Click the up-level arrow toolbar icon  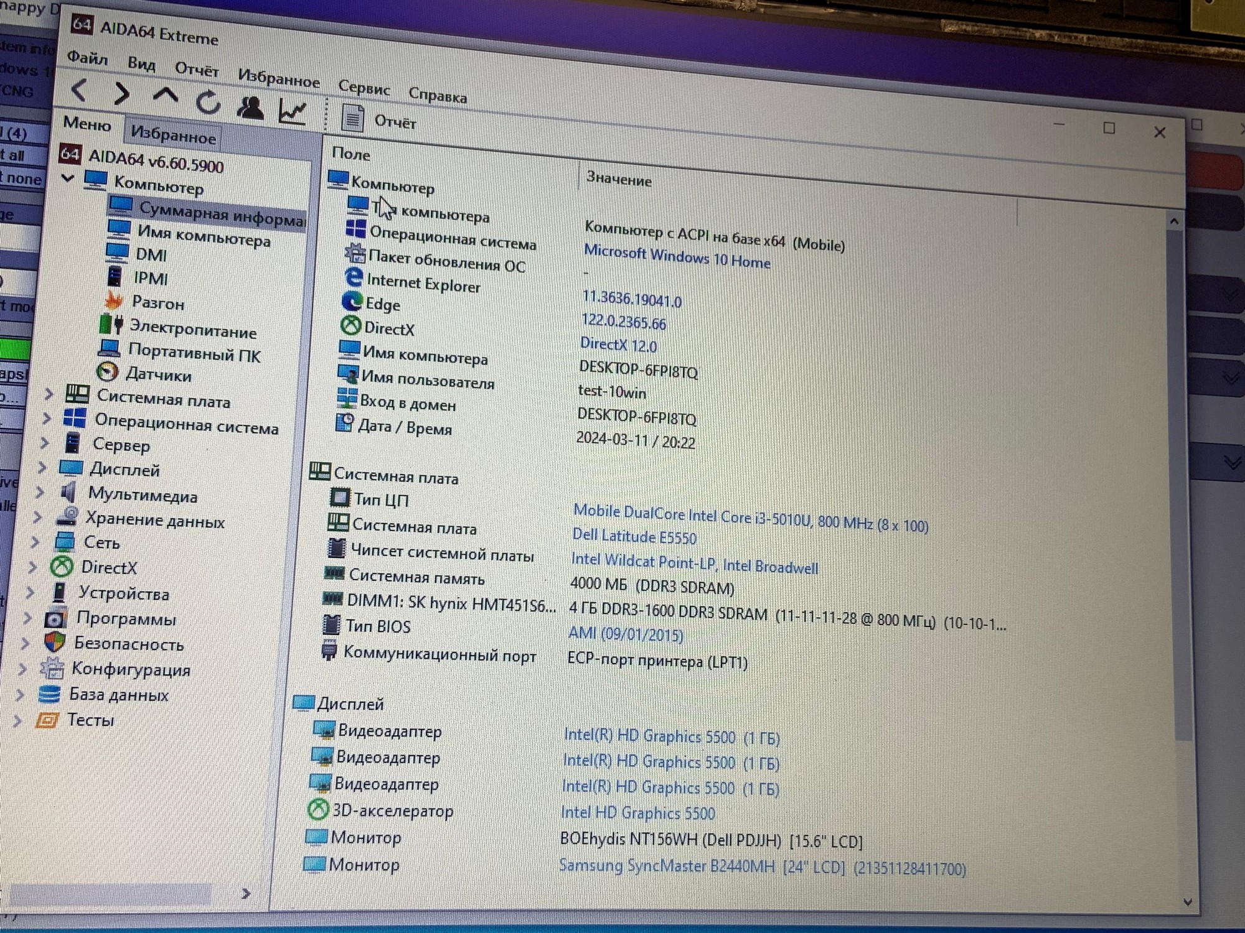point(165,95)
